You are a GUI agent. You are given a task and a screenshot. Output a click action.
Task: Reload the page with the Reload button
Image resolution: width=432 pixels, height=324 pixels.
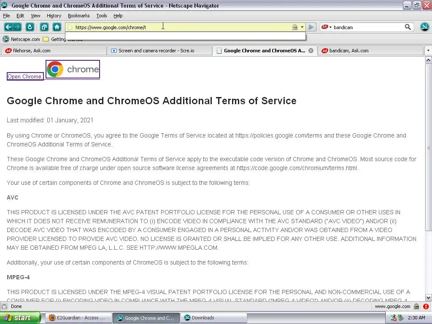point(30,27)
